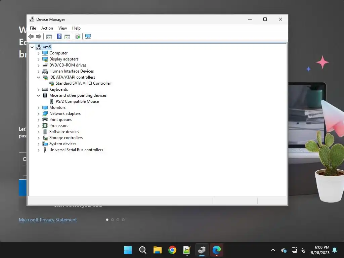Click the Keyboards category icon
This screenshot has height=258, width=344.
[45, 89]
